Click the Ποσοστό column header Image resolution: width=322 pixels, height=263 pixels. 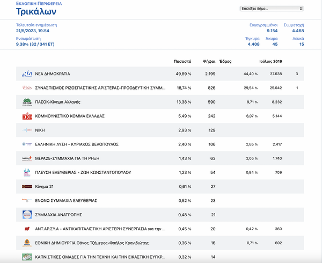coord(182,61)
